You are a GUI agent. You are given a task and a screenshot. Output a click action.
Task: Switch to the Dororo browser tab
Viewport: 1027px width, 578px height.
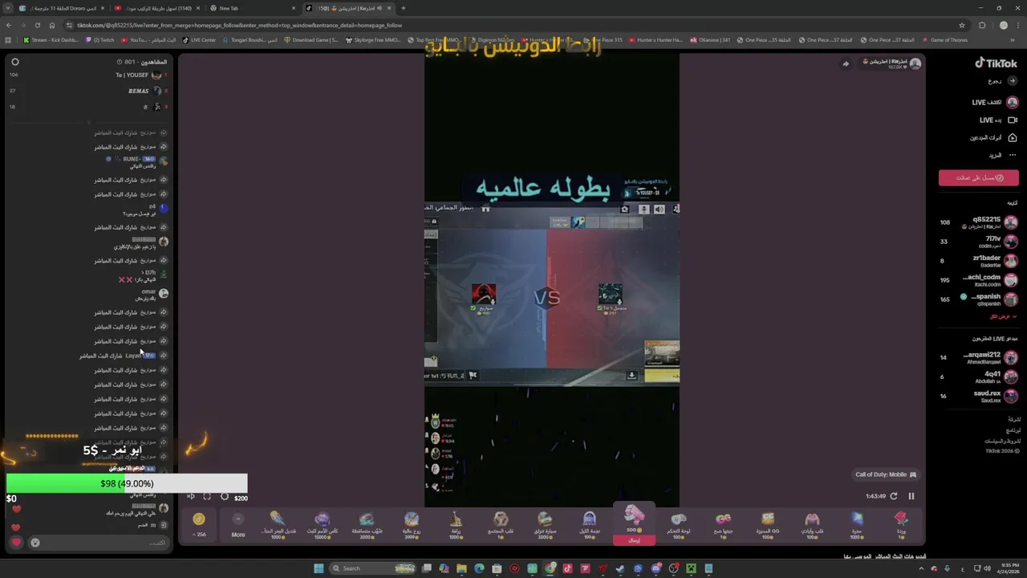click(60, 8)
